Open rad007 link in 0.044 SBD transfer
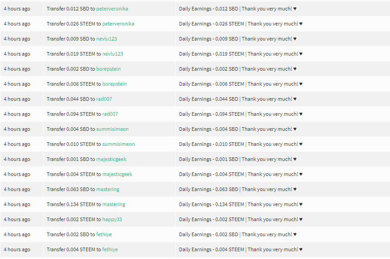Screen dimensions: 390x259 (x=104, y=99)
